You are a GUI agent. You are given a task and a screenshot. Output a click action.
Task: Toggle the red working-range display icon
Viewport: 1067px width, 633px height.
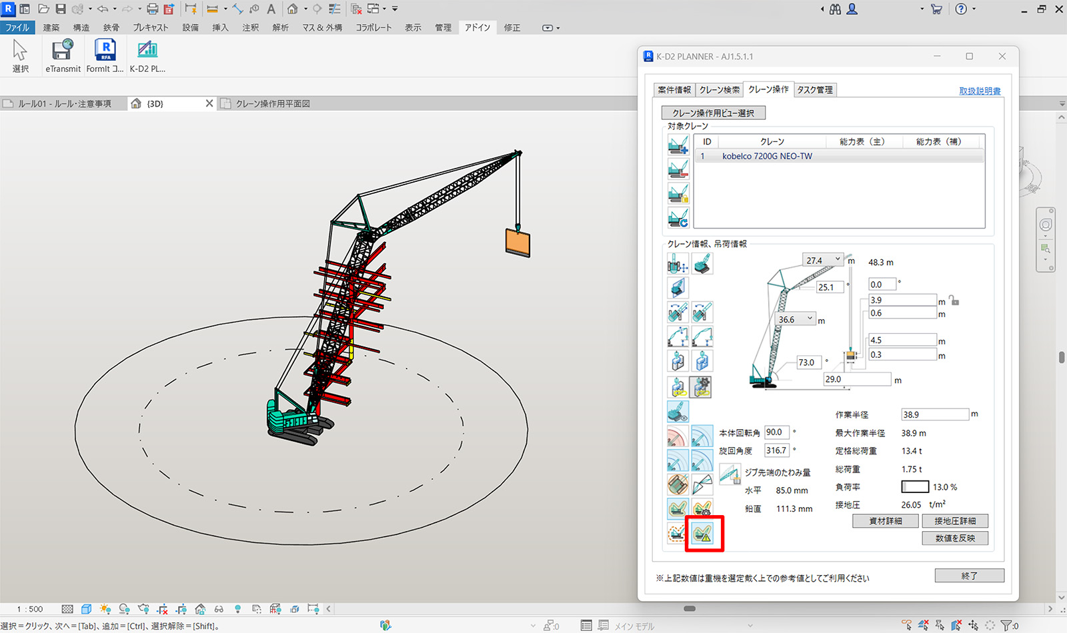point(678,436)
